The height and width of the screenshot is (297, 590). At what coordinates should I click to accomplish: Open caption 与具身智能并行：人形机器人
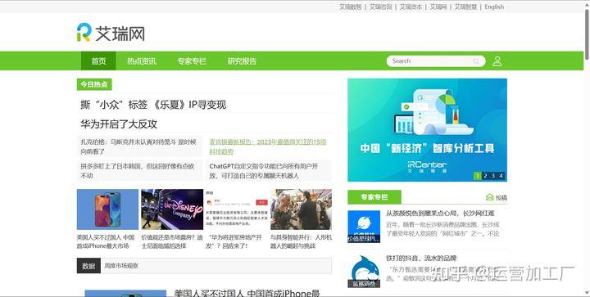coord(301,242)
